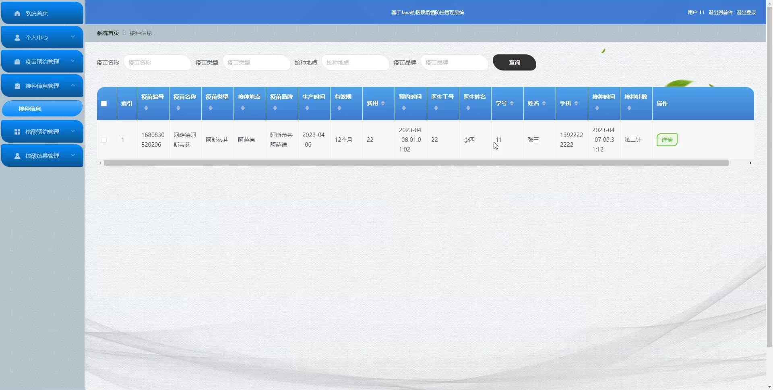
Task: Check the checkbox for row 1
Action: click(104, 140)
